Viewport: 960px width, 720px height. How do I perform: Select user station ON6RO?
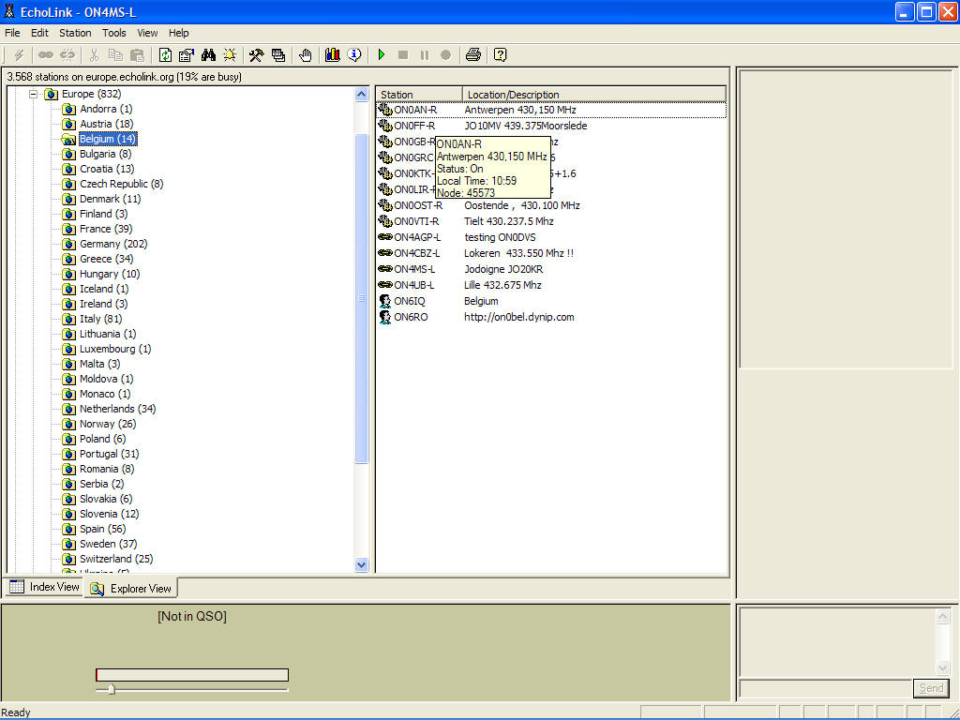pyautogui.click(x=411, y=317)
